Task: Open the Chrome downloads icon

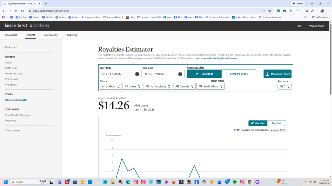Action: [312, 11]
